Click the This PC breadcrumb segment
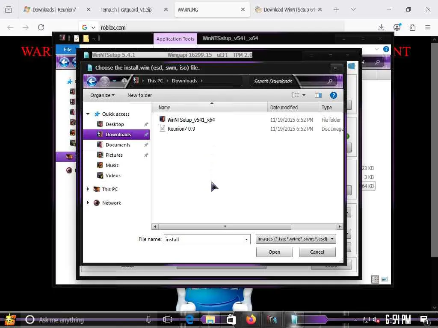Image resolution: width=438 pixels, height=328 pixels. tap(155, 81)
